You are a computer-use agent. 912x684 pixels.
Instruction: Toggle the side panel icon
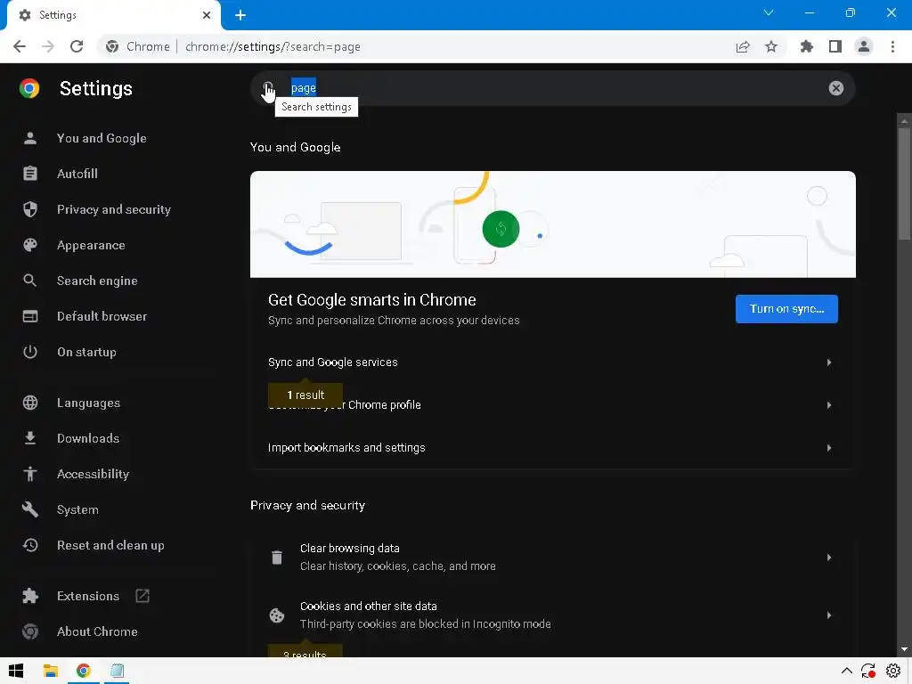click(835, 46)
